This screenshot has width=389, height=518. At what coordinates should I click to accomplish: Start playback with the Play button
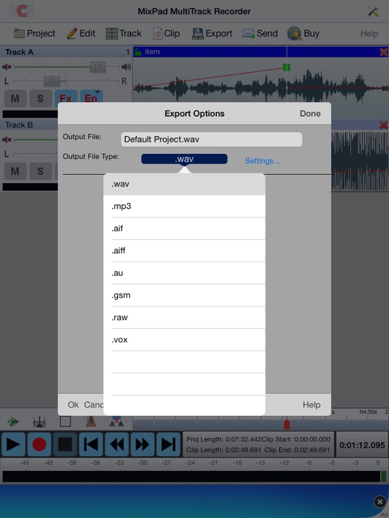pyautogui.click(x=13, y=444)
